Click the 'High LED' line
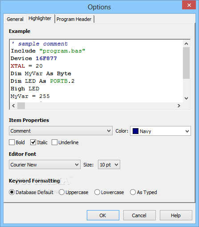 coord(25,89)
